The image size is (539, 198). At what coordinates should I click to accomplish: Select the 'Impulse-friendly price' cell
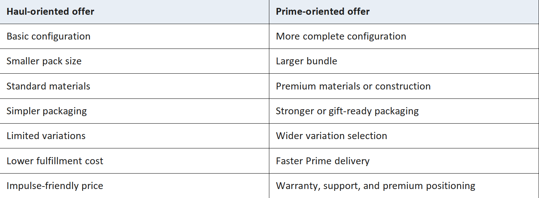(x=134, y=186)
